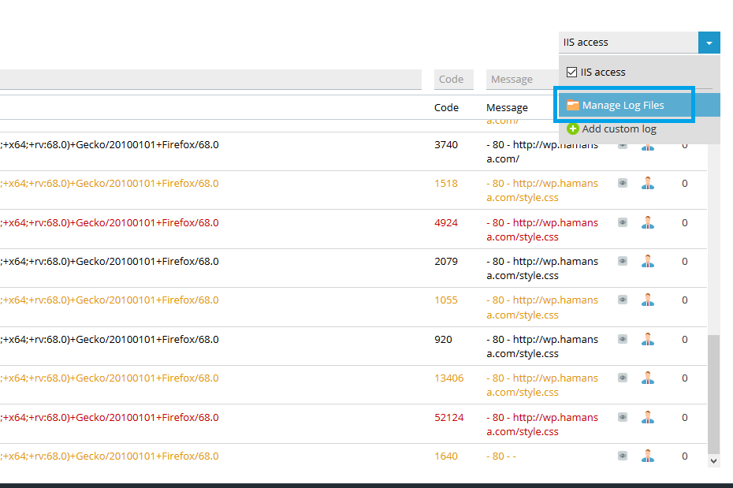Screen dimensions: 733x488
Task: Click the Code filter input field
Action: tap(453, 80)
